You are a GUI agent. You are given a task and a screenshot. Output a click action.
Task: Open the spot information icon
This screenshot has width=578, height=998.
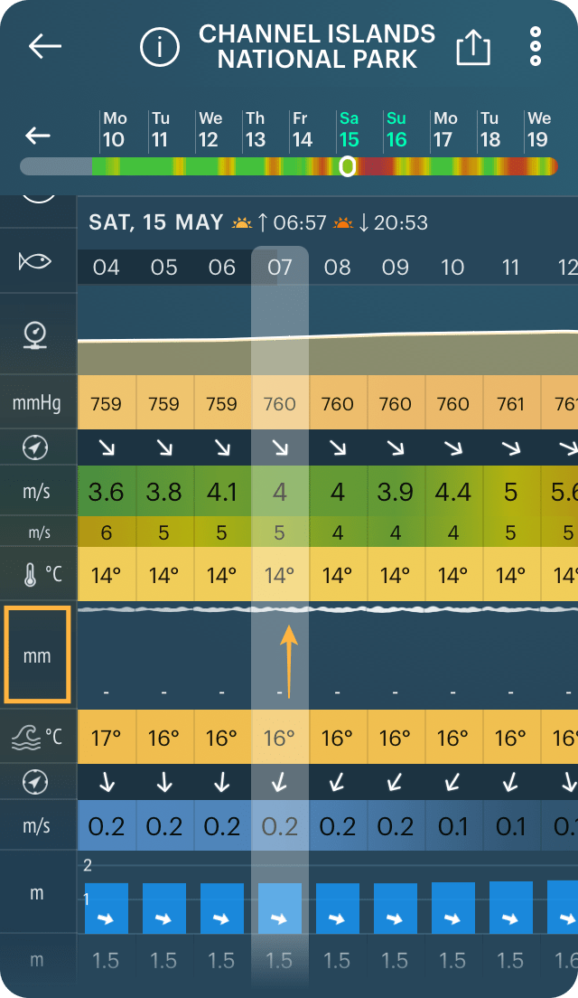(x=160, y=47)
